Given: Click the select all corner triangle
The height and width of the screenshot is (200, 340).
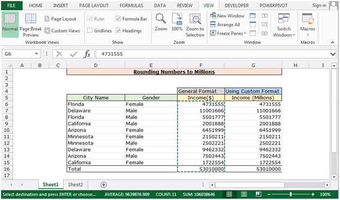Looking at the screenshot, I should 9,65.
